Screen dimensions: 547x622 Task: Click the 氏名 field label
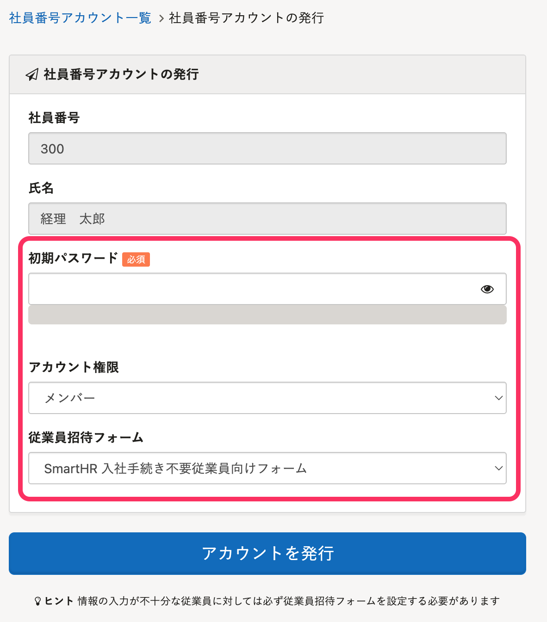(x=41, y=188)
